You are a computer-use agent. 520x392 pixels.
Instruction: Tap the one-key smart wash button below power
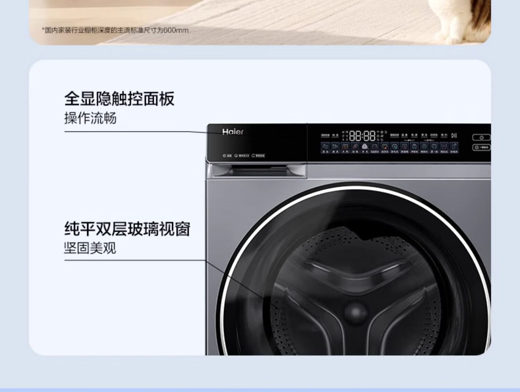tap(482, 148)
